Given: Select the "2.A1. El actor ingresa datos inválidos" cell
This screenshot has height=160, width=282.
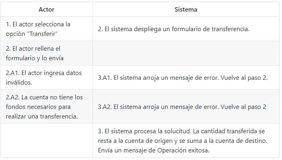Looking at the screenshot, I should tap(47, 77).
